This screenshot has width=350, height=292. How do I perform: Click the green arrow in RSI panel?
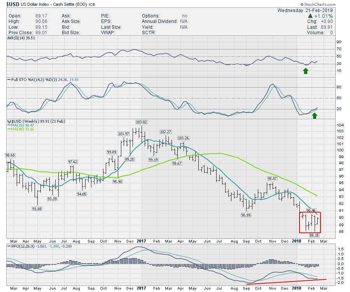point(306,71)
